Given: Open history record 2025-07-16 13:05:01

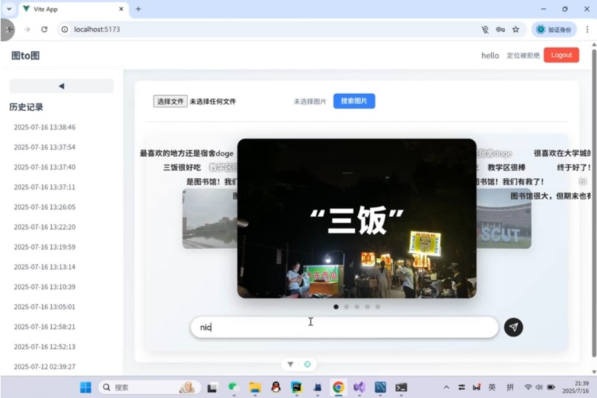Looking at the screenshot, I should pyautogui.click(x=44, y=307).
